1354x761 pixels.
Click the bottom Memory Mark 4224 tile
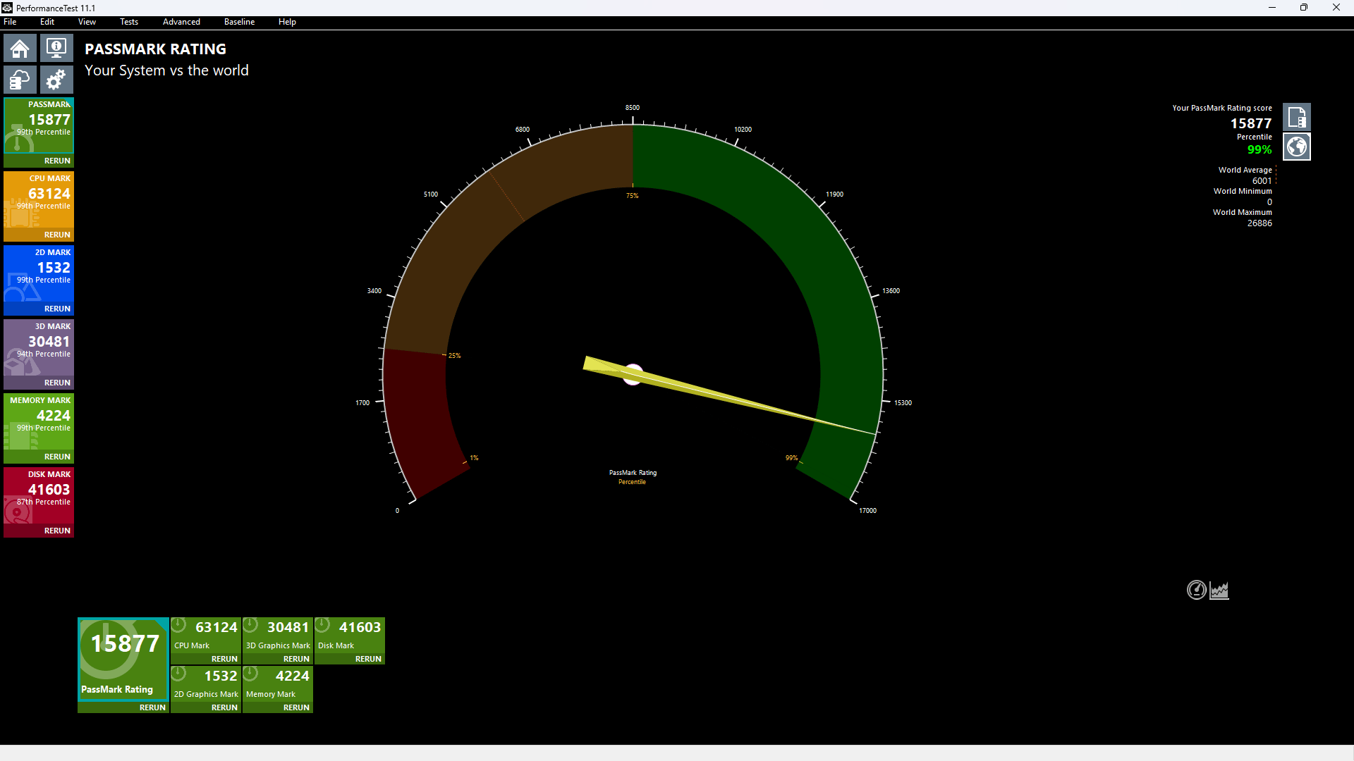278,683
